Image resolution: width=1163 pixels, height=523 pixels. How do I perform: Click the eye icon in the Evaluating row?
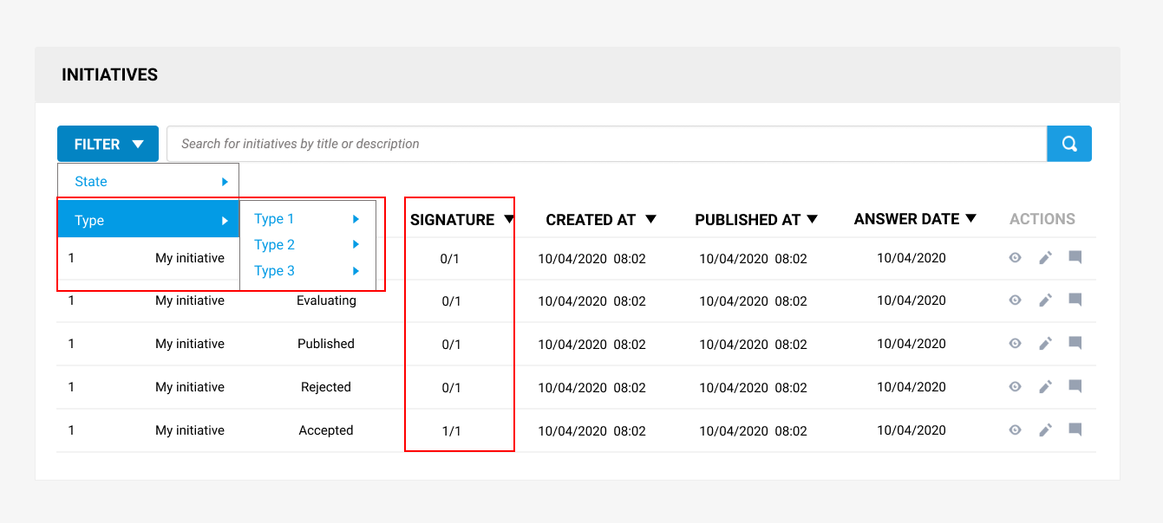[1015, 300]
